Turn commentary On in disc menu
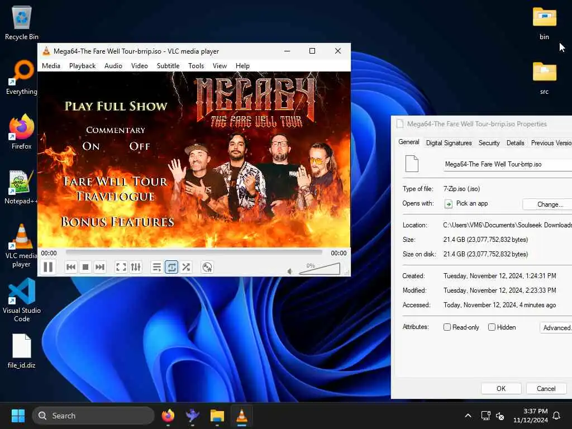572x429 pixels. coord(91,146)
